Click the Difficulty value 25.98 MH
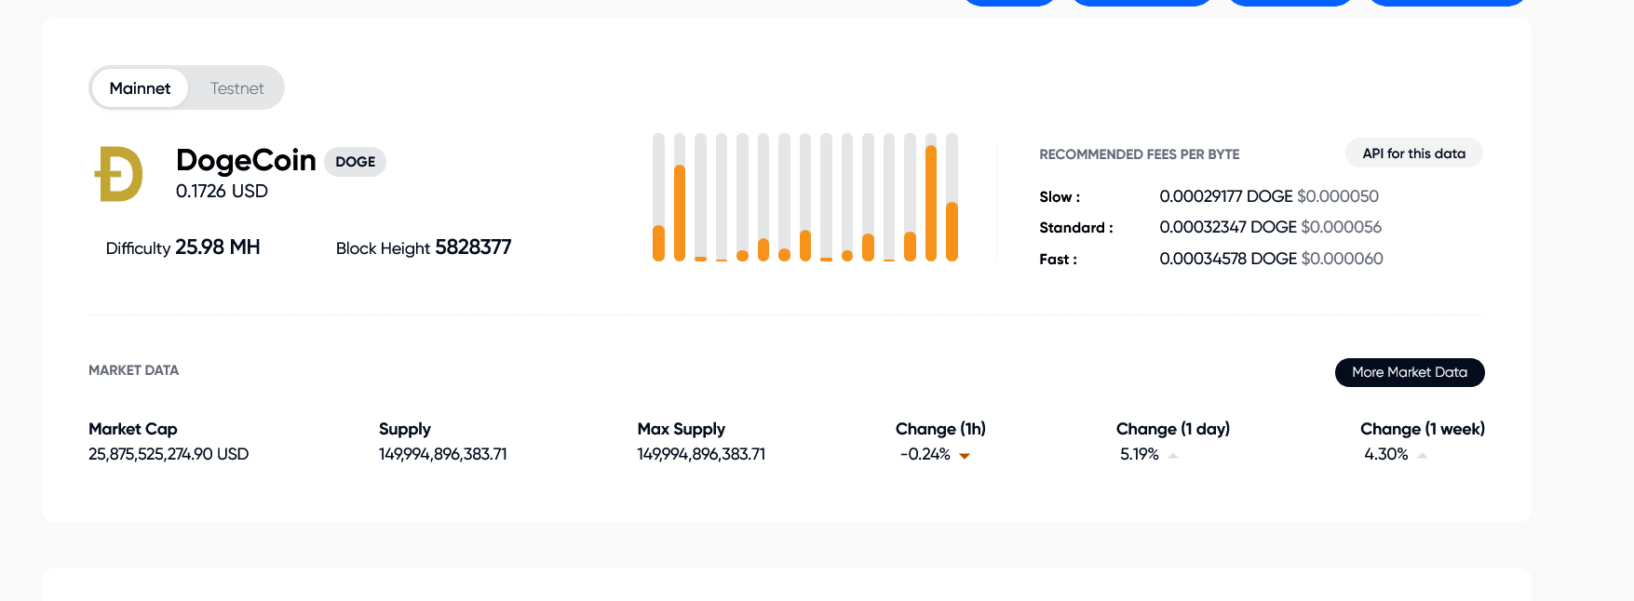This screenshot has height=601, width=1634. coord(218,247)
